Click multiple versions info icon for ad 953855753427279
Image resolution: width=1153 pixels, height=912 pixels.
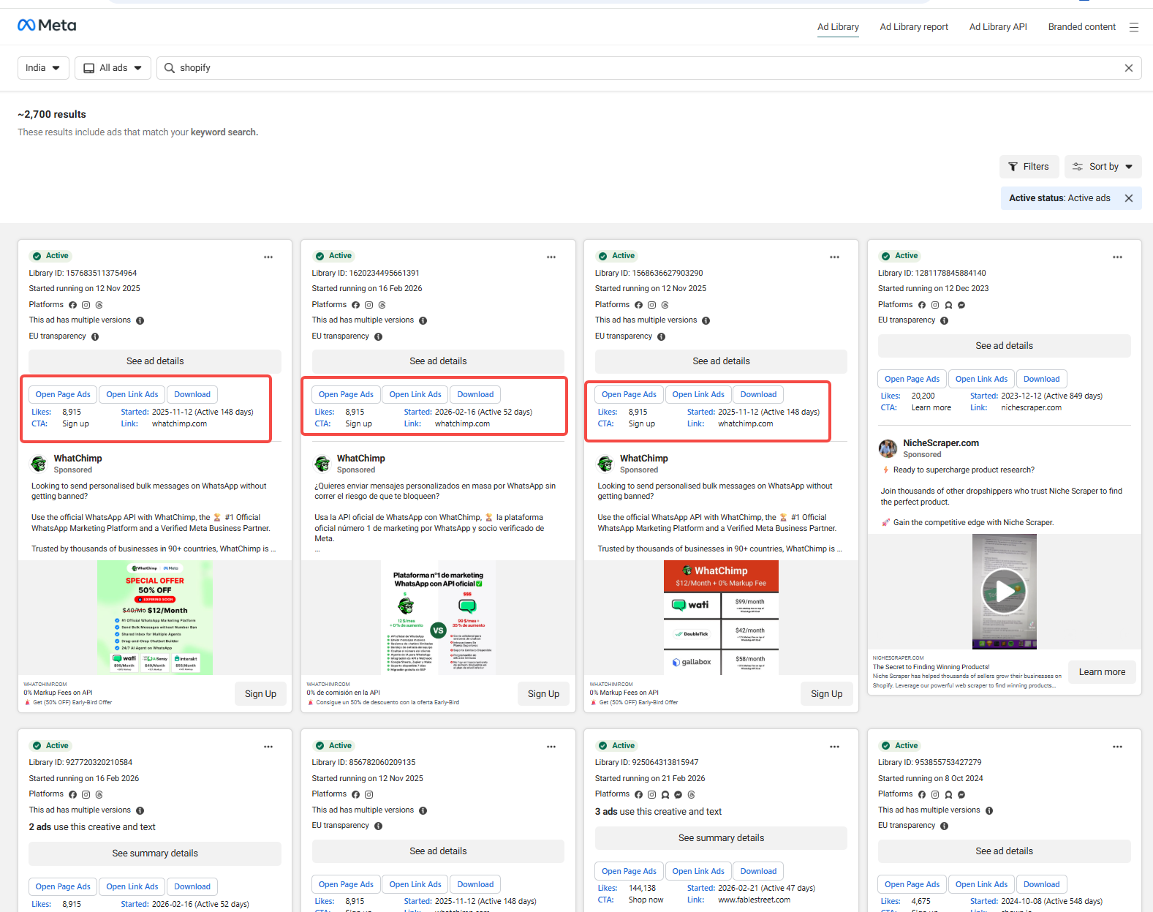[988, 810]
